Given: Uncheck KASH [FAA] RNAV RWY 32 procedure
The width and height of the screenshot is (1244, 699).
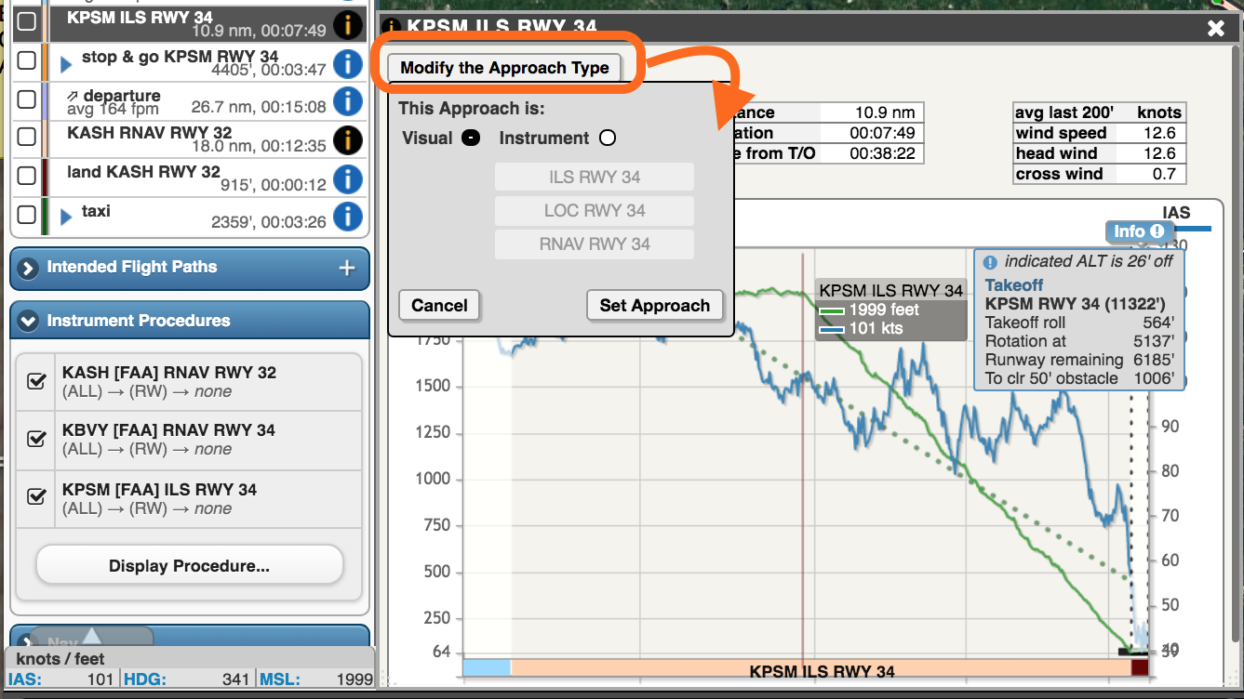Looking at the screenshot, I should tap(37, 381).
